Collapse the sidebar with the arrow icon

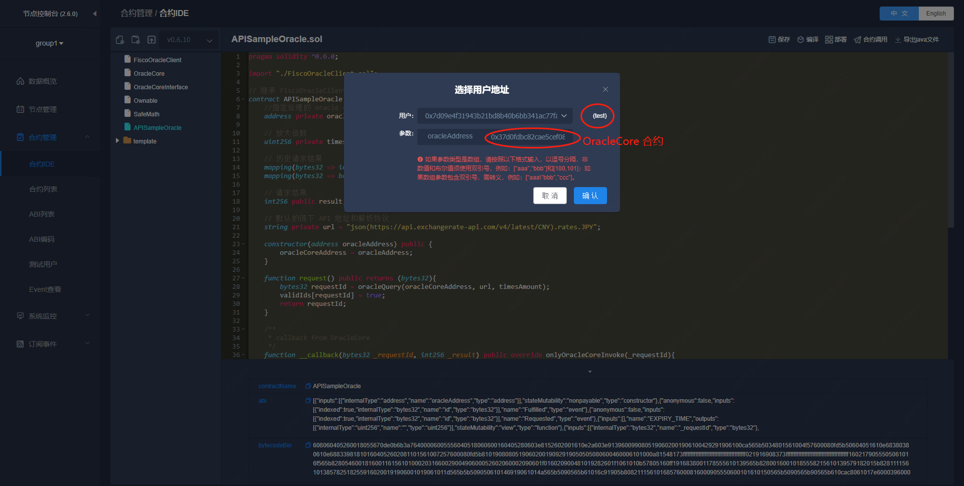(x=95, y=14)
